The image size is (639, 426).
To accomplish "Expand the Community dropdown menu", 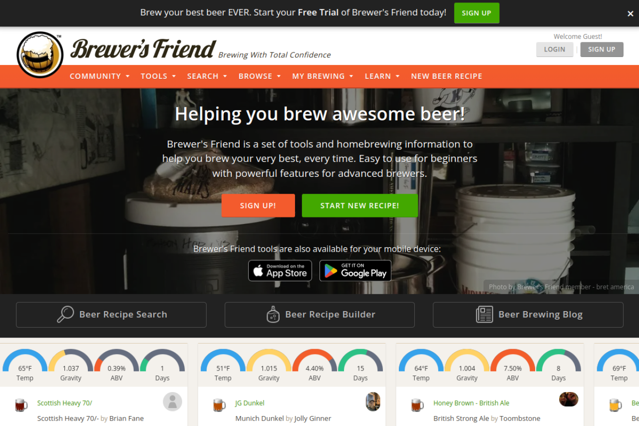I will coord(100,76).
